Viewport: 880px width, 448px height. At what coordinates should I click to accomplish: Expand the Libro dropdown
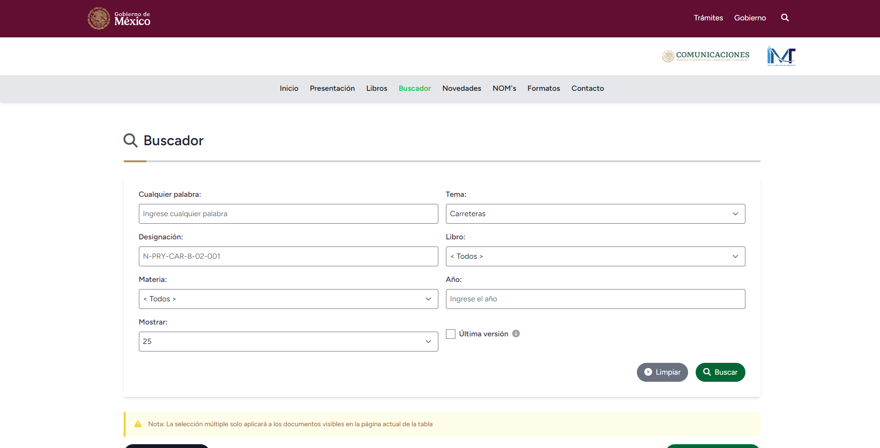[595, 256]
